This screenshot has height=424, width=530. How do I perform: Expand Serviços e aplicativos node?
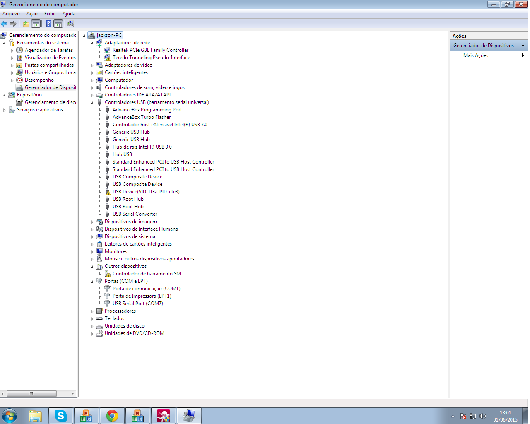coord(4,110)
